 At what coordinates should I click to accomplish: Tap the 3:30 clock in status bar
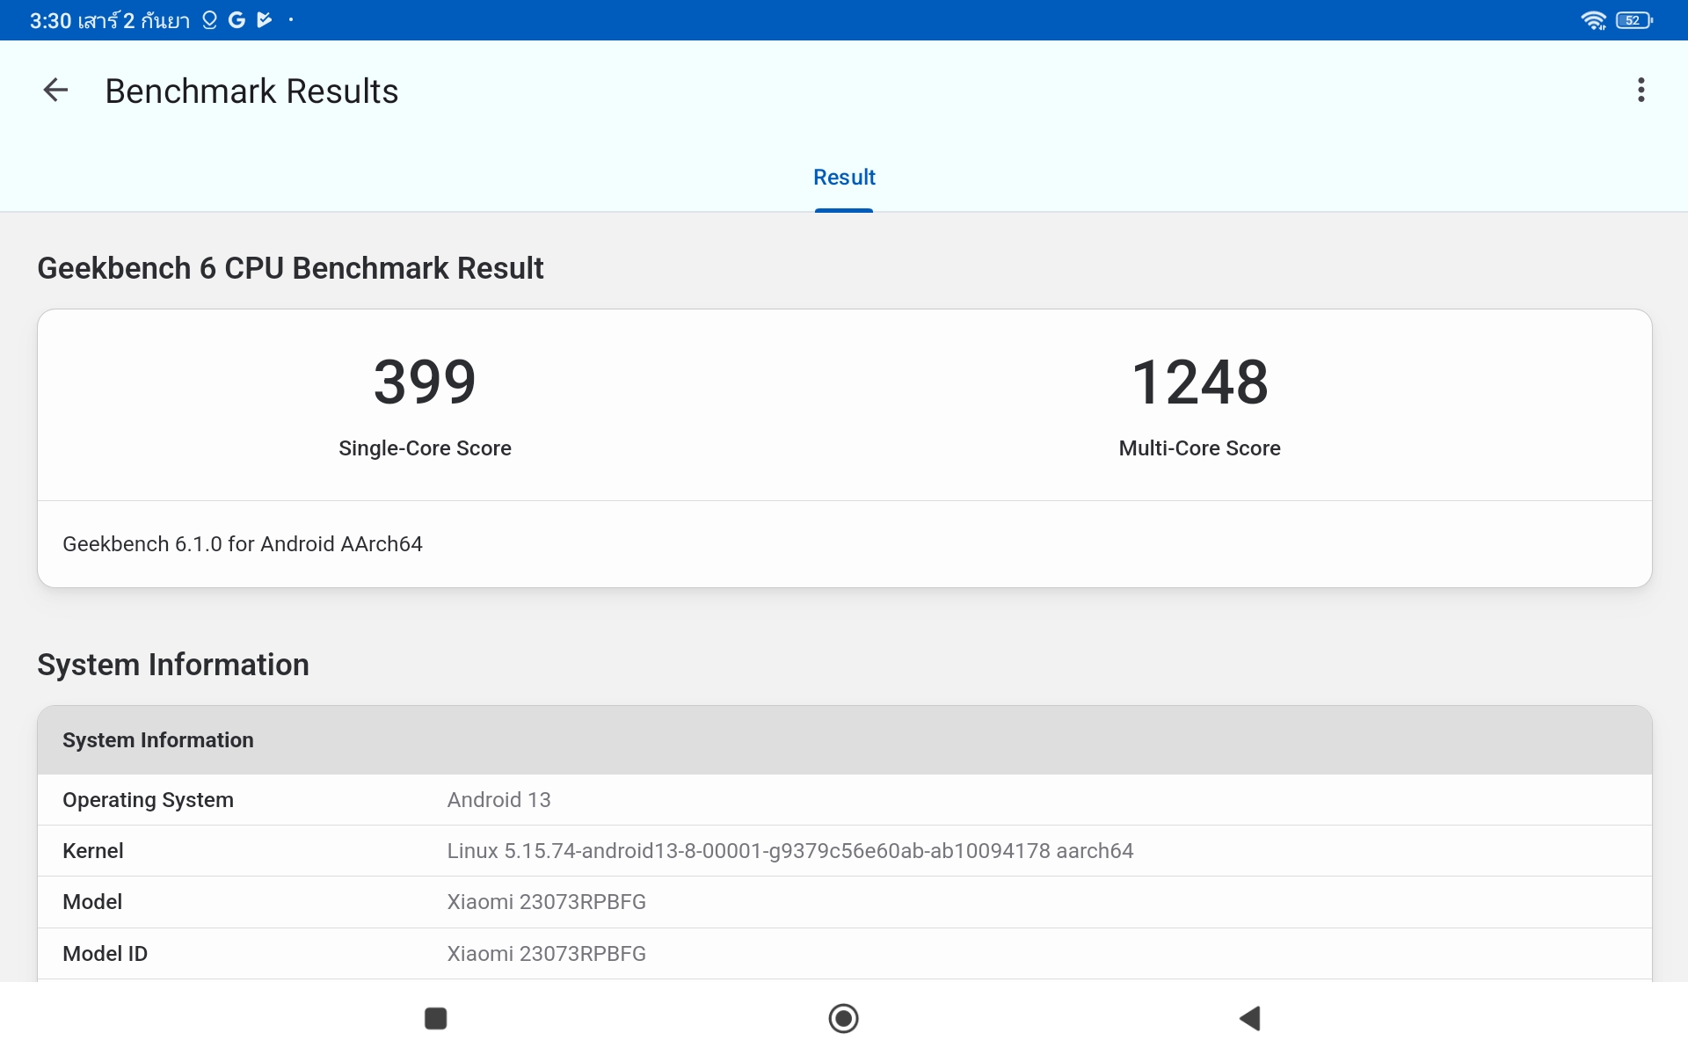[51, 20]
